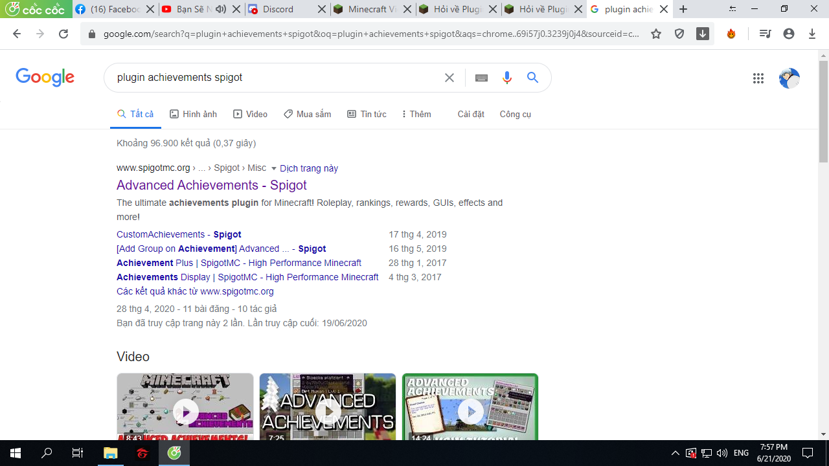Viewport: 829px width, 466px height.
Task: Play the 7:25 Advanced Achievements video thumbnail
Action: (328, 406)
